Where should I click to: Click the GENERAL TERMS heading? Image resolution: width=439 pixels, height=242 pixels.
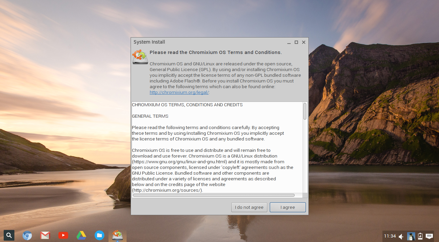[x=150, y=116]
